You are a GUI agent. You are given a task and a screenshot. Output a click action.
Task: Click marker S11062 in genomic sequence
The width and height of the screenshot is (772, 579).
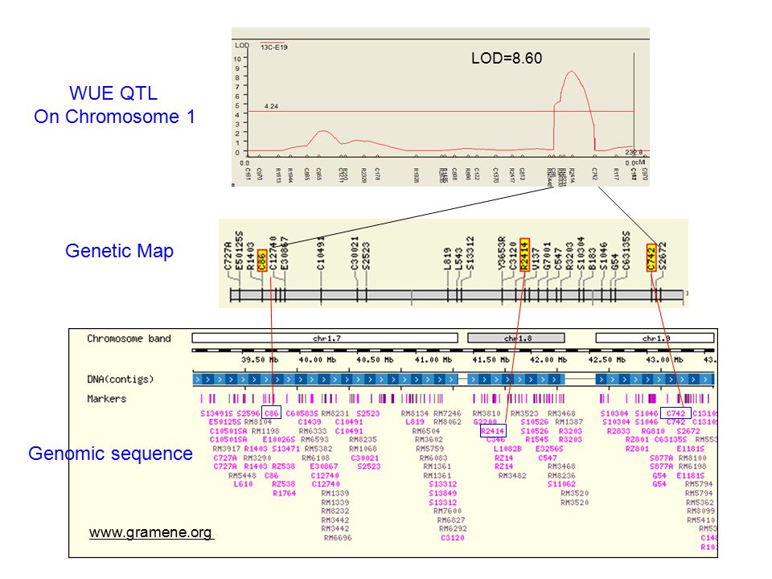561,484
